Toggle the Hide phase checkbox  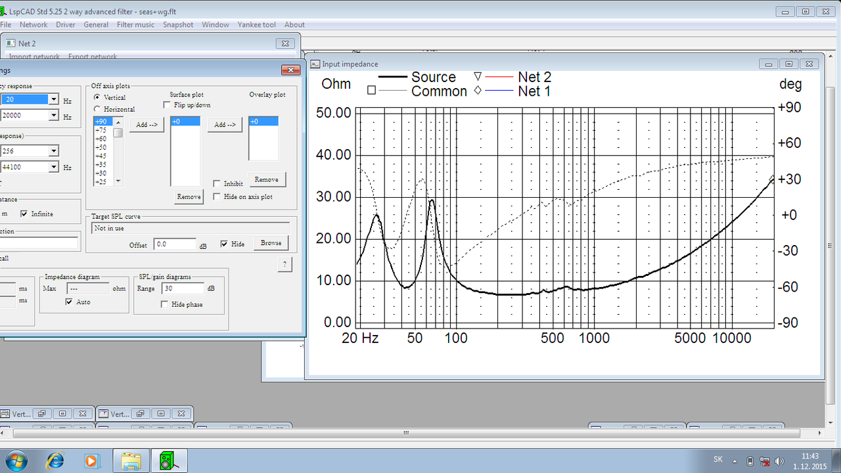tap(165, 304)
